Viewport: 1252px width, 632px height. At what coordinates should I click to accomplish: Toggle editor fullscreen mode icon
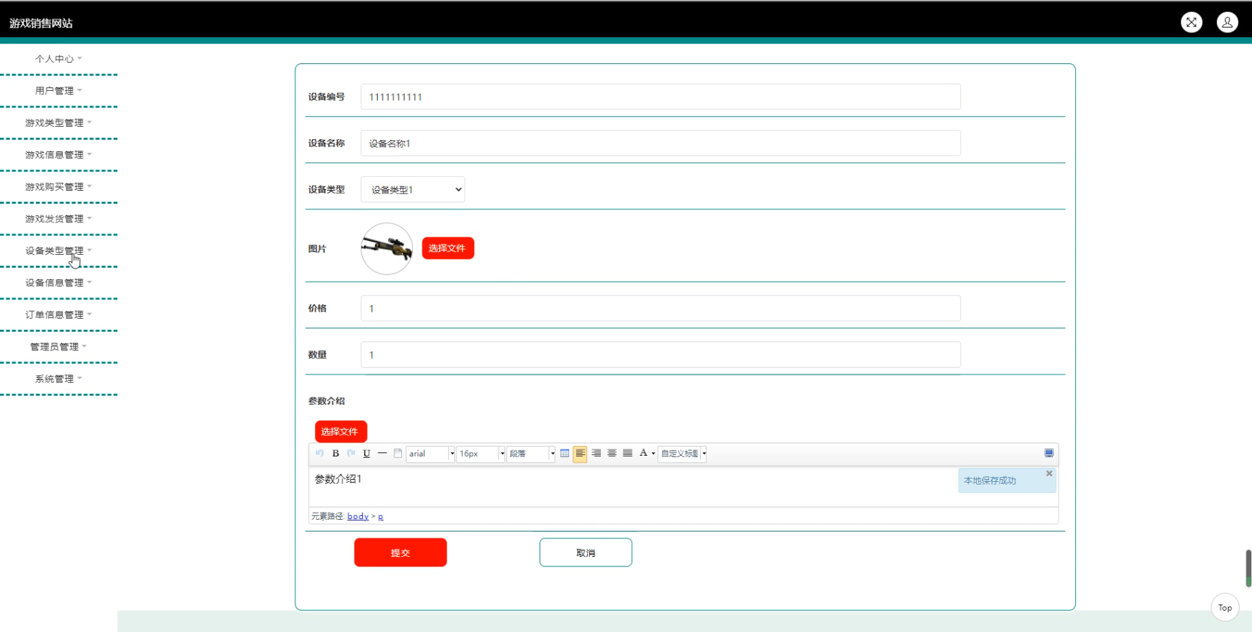pyautogui.click(x=1049, y=453)
